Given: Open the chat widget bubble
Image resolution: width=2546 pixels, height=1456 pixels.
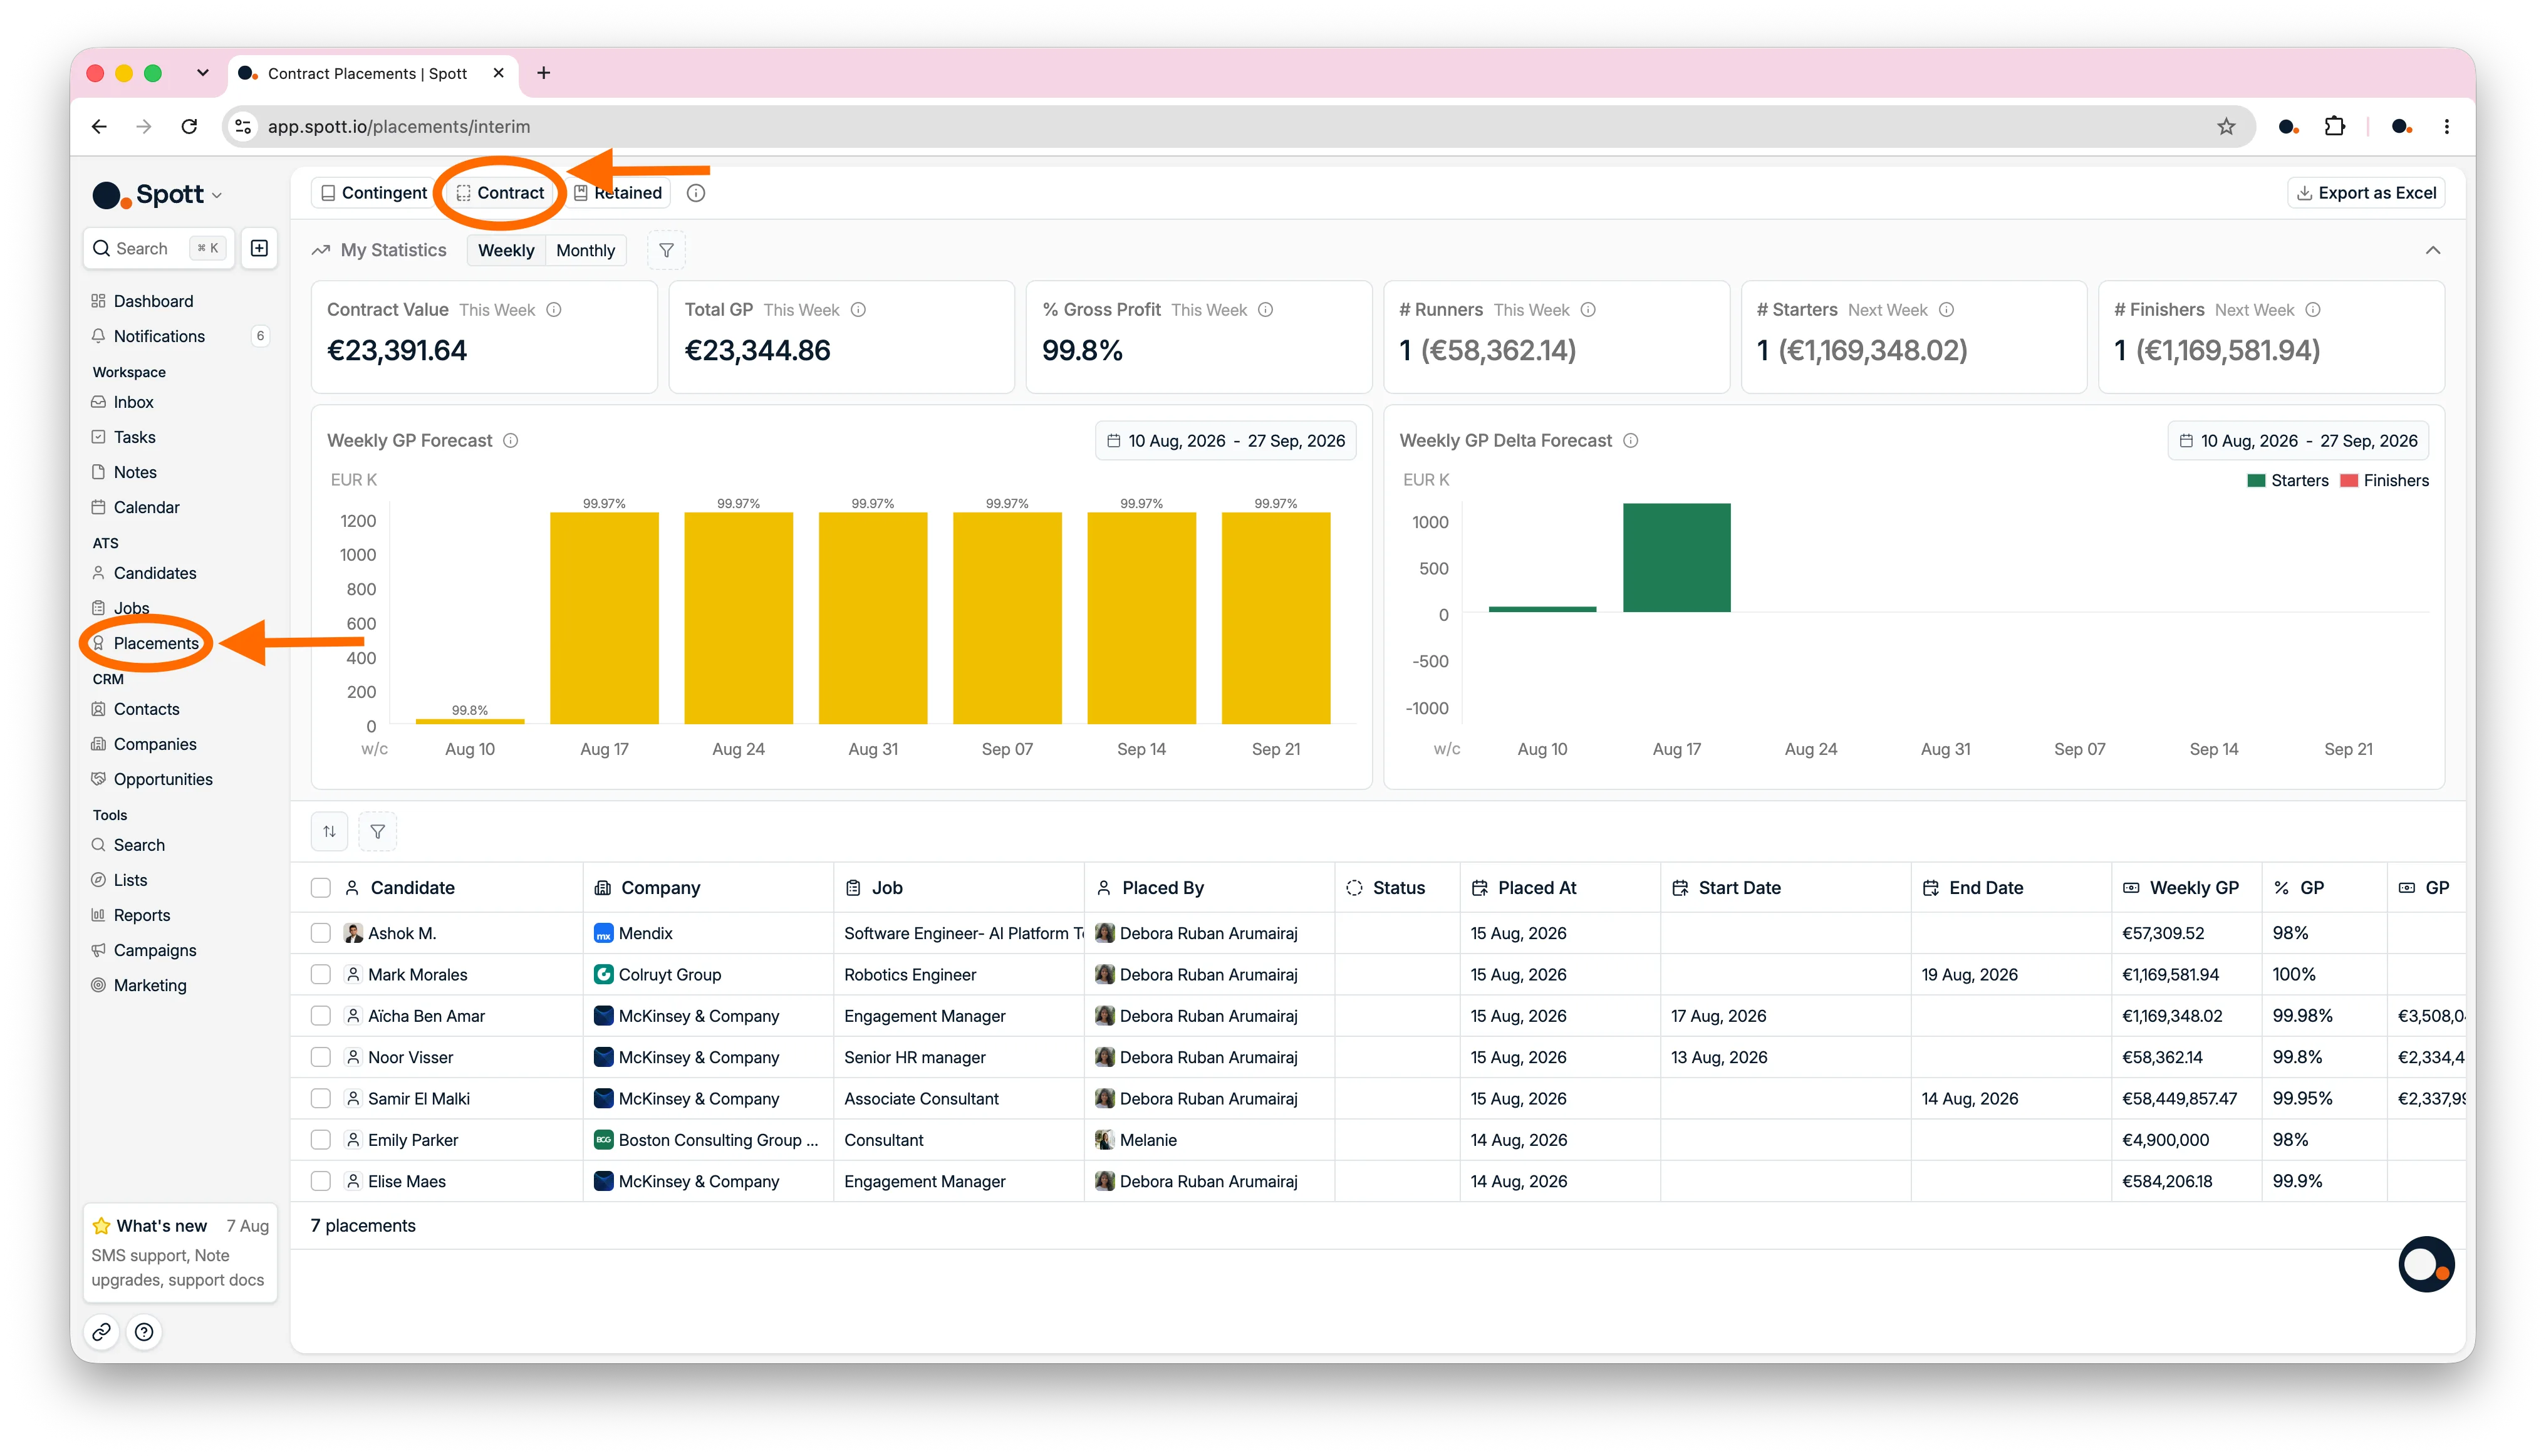Looking at the screenshot, I should tap(2426, 1265).
